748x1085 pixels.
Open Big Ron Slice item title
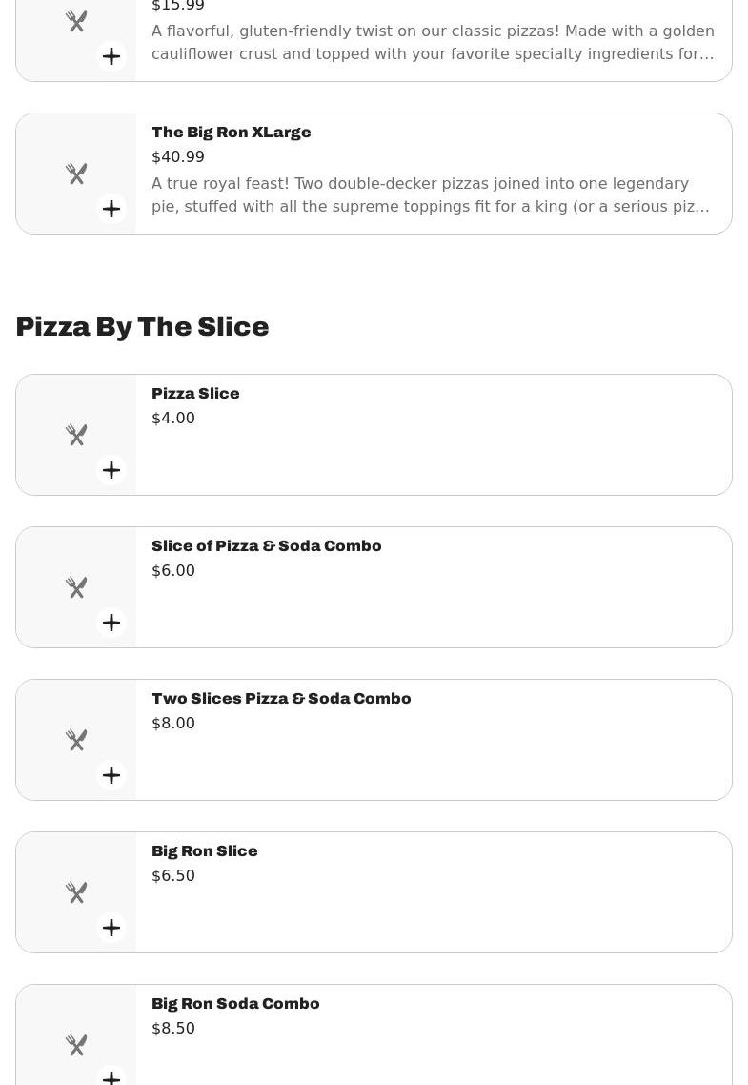click(x=205, y=851)
